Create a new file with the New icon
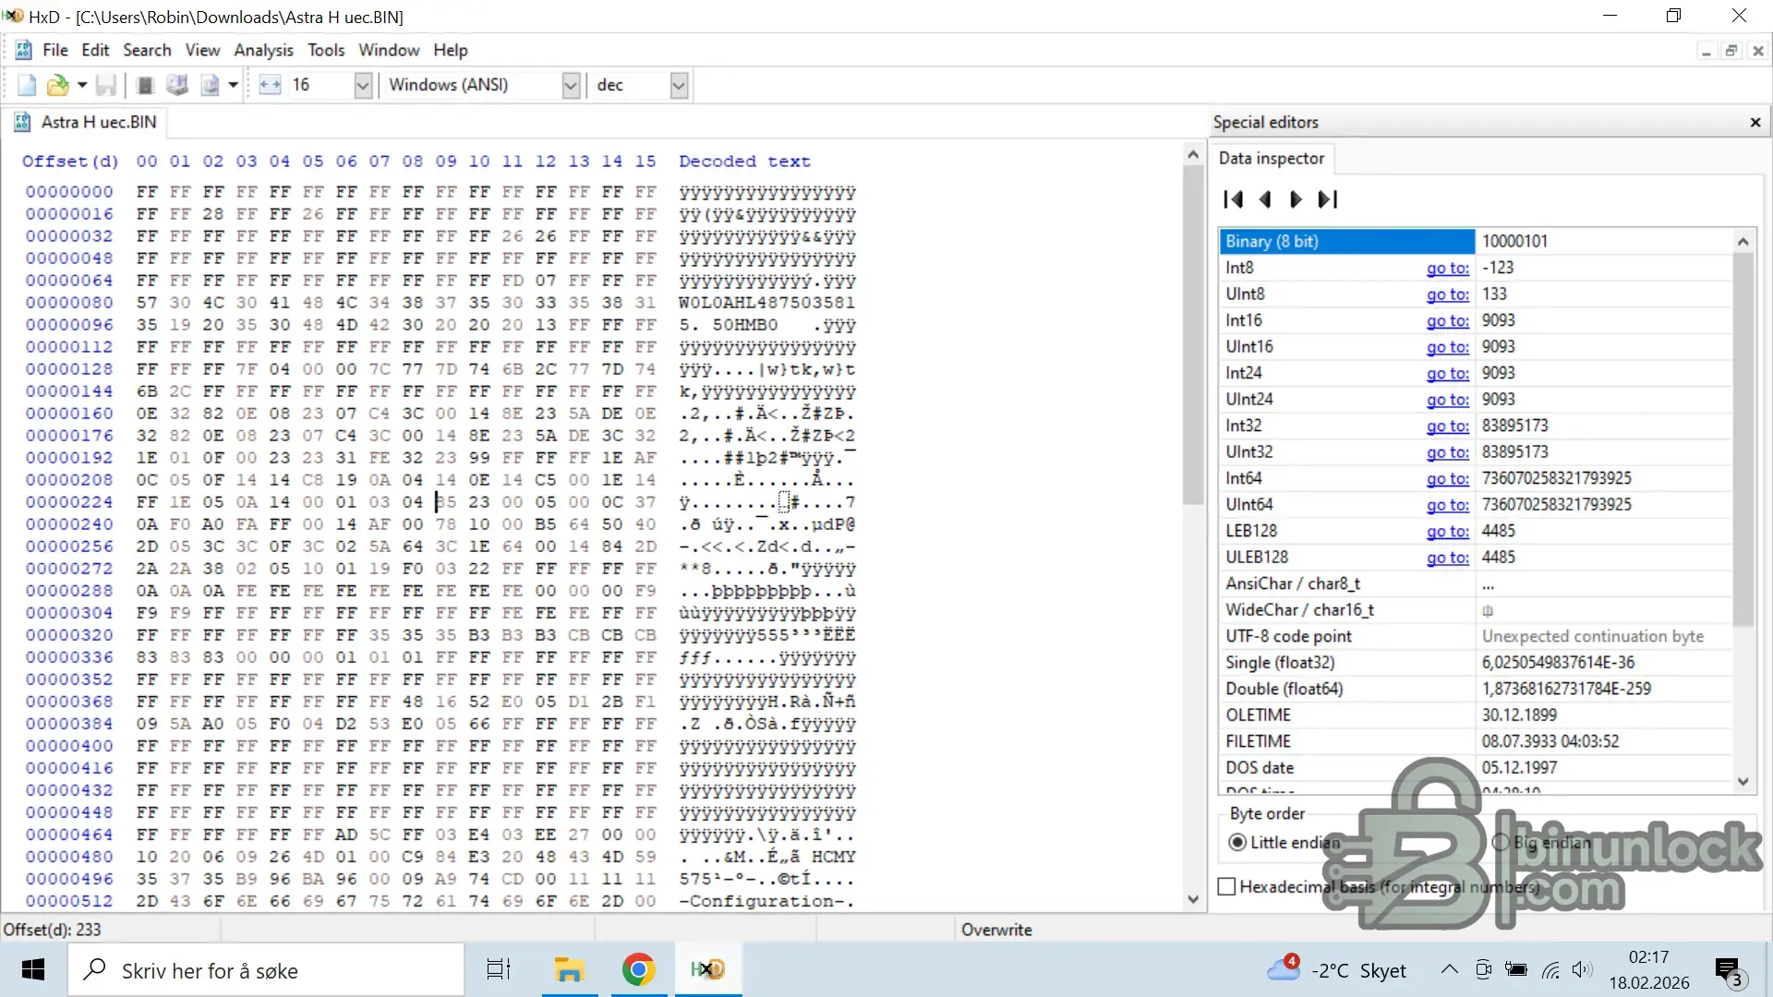Image resolution: width=1773 pixels, height=997 pixels. pyautogui.click(x=27, y=85)
